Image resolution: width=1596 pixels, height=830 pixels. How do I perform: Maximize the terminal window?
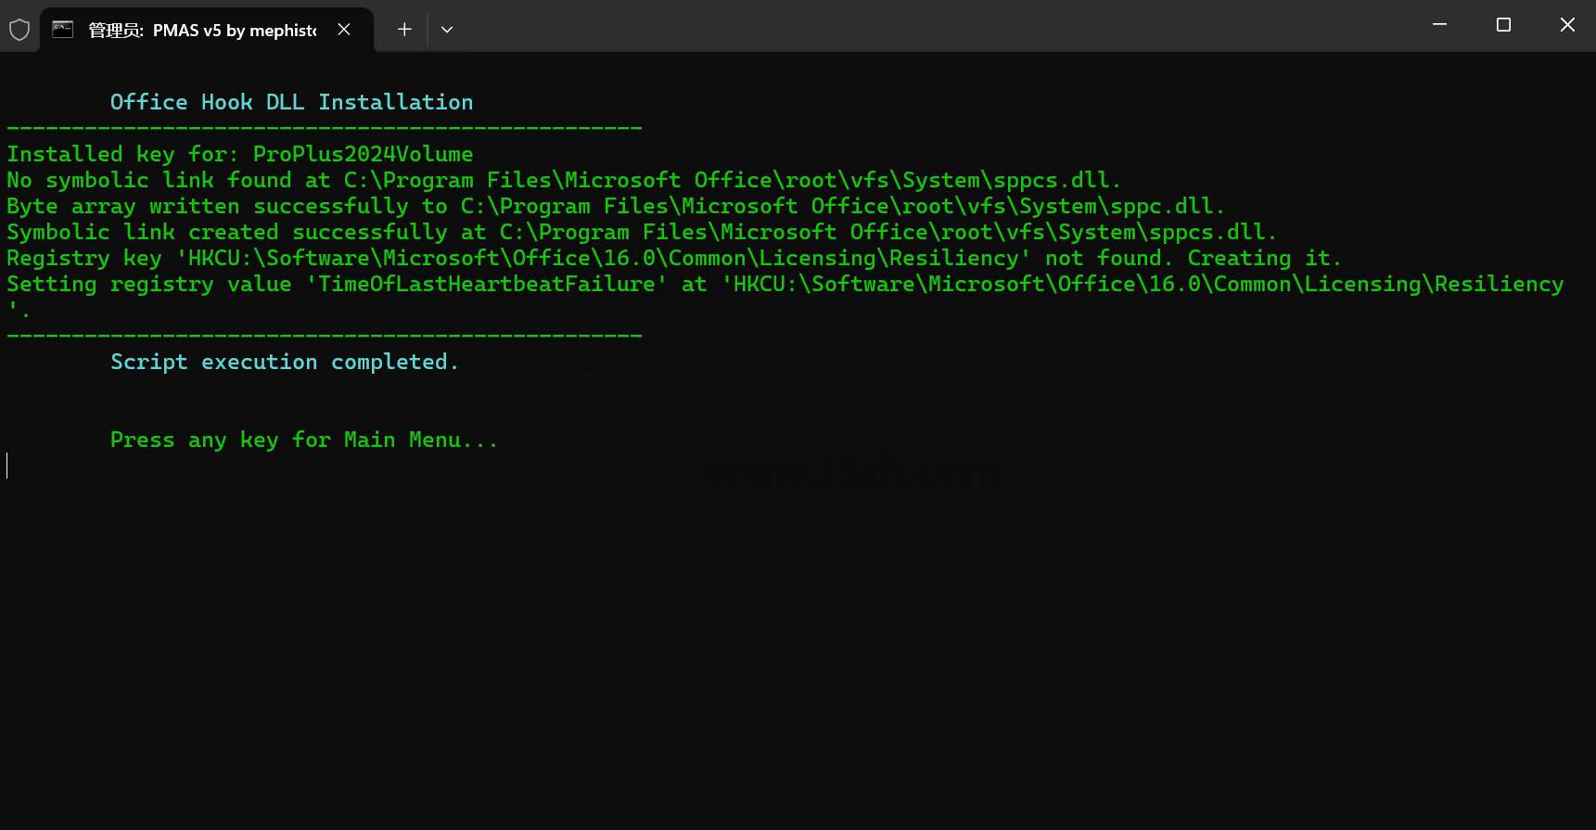coord(1503,25)
